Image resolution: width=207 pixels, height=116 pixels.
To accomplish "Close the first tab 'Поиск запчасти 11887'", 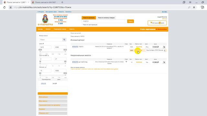I will pyautogui.click(x=28, y=2).
